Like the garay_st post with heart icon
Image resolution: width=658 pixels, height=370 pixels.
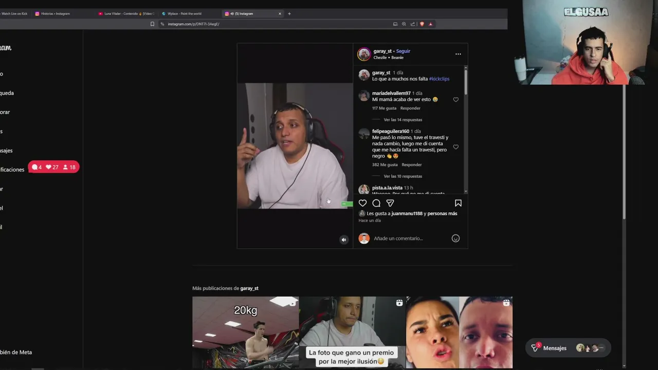(362, 203)
